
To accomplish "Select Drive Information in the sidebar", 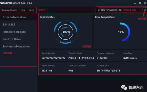I will [x=18, y=17].
